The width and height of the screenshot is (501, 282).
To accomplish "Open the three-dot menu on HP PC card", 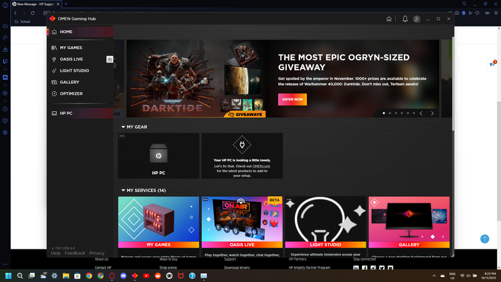I will (x=121, y=136).
